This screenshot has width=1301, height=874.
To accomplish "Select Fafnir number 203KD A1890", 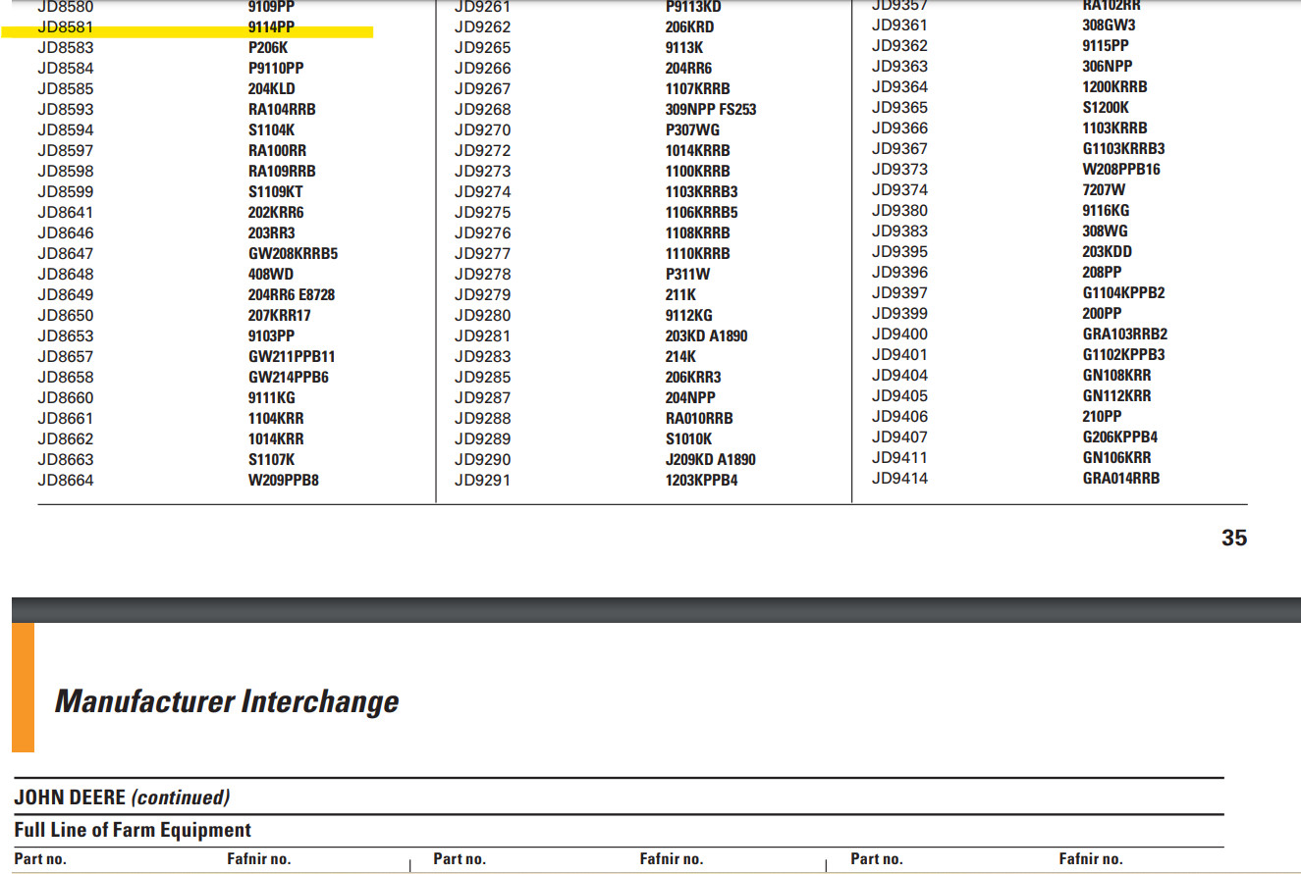I will coord(706,336).
